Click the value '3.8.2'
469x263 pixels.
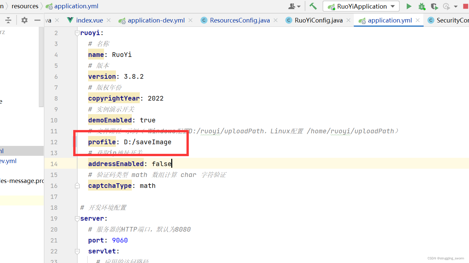(134, 76)
